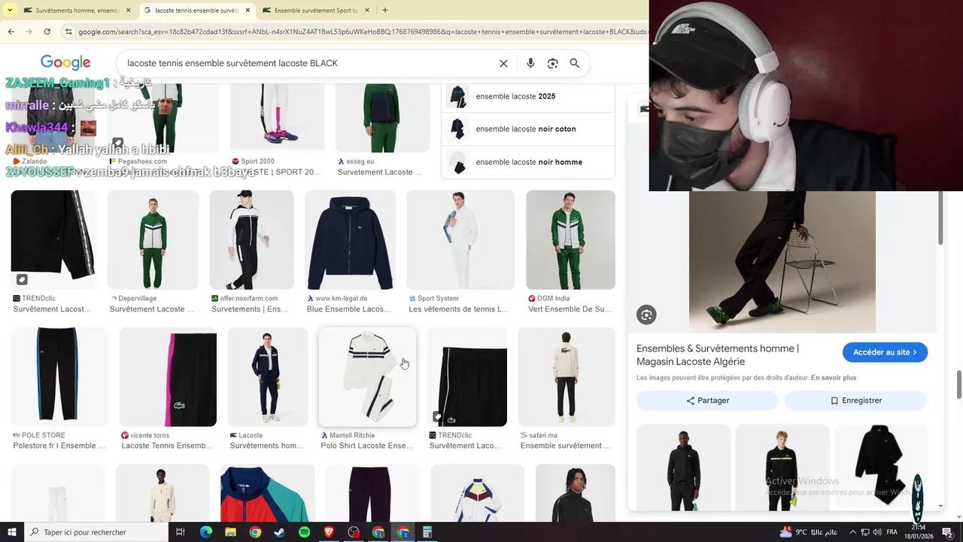The width and height of the screenshot is (963, 542).
Task: Start voice search with the microphone icon
Action: (530, 63)
